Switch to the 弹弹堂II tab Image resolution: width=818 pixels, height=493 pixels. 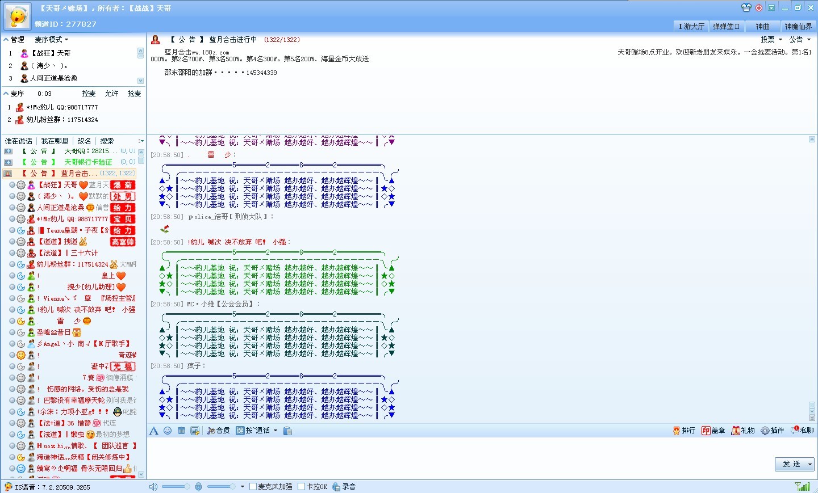[x=726, y=27]
